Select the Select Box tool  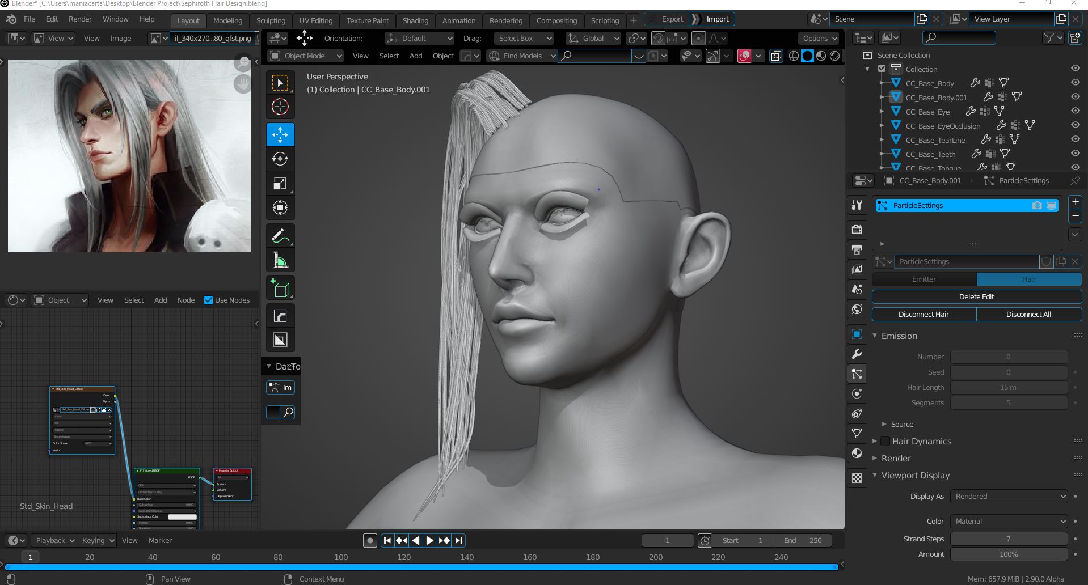coord(280,83)
